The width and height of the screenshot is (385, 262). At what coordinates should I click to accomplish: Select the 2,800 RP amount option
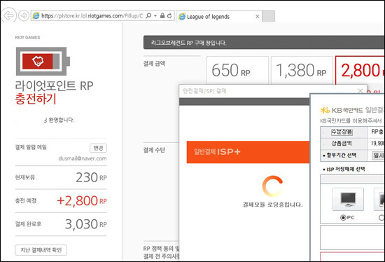360,71
